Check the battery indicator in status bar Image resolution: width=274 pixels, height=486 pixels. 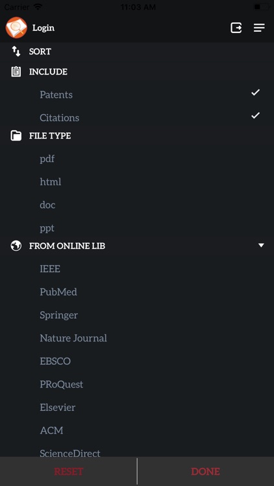click(261, 6)
